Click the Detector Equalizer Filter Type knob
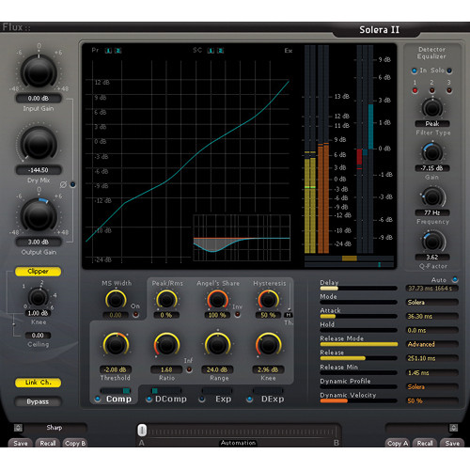 (x=432, y=108)
